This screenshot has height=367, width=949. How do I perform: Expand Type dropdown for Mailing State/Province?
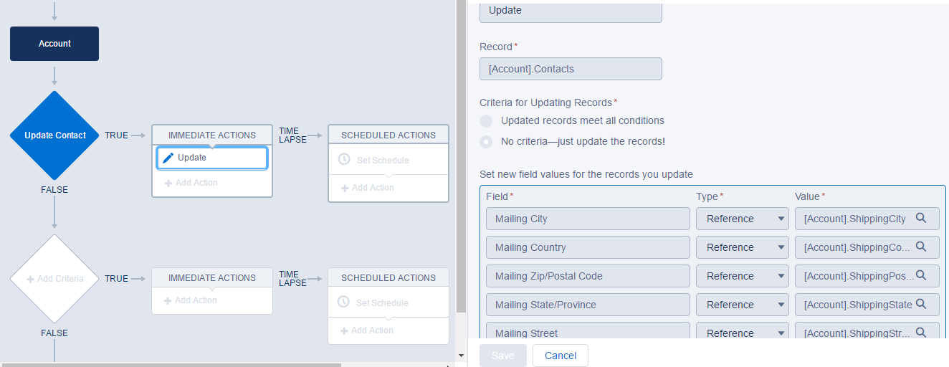[x=742, y=305]
